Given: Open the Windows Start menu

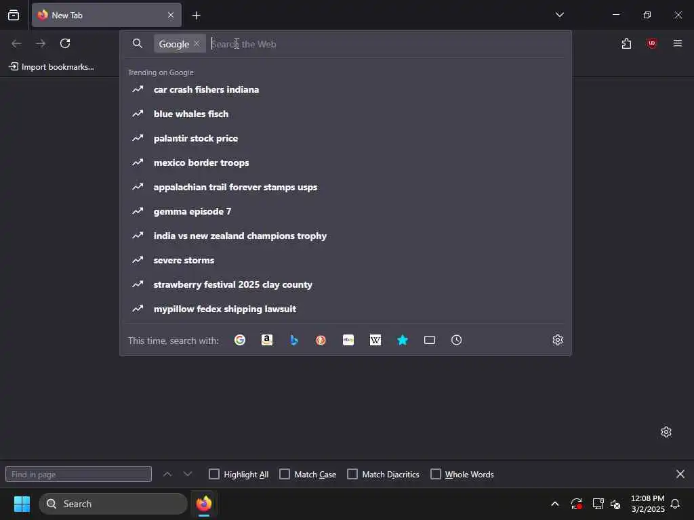Looking at the screenshot, I should (22, 504).
